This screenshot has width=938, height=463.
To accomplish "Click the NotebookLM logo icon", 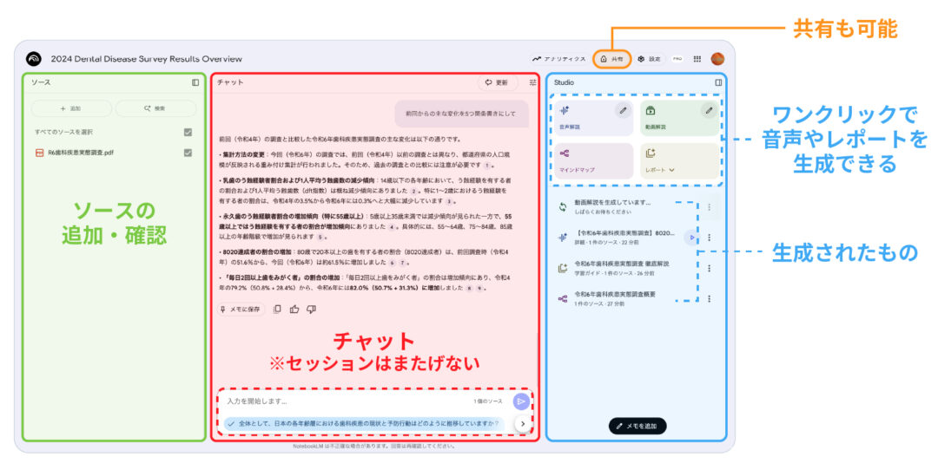I will click(x=34, y=59).
